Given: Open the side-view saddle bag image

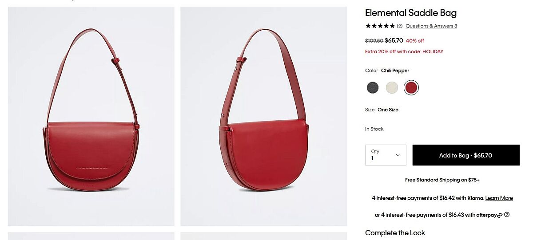Looking at the screenshot, I should (x=263, y=116).
